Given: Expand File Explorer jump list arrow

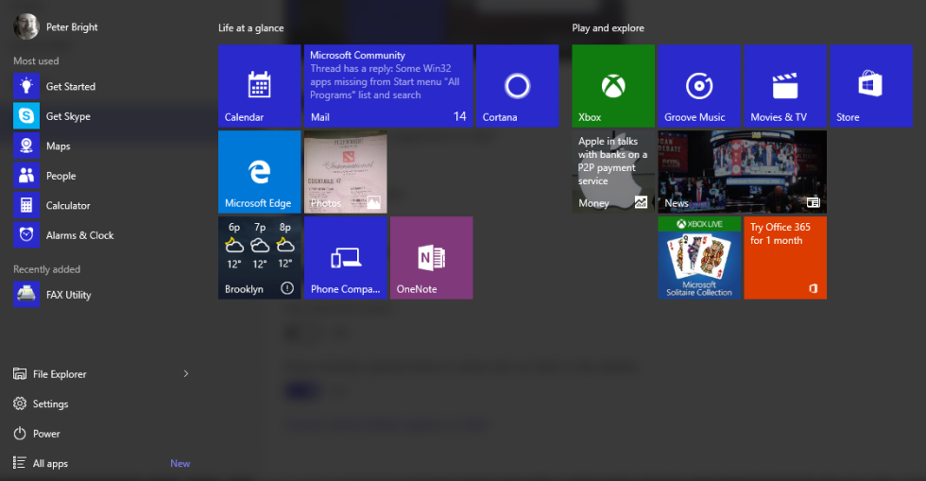Looking at the screenshot, I should click(x=185, y=373).
